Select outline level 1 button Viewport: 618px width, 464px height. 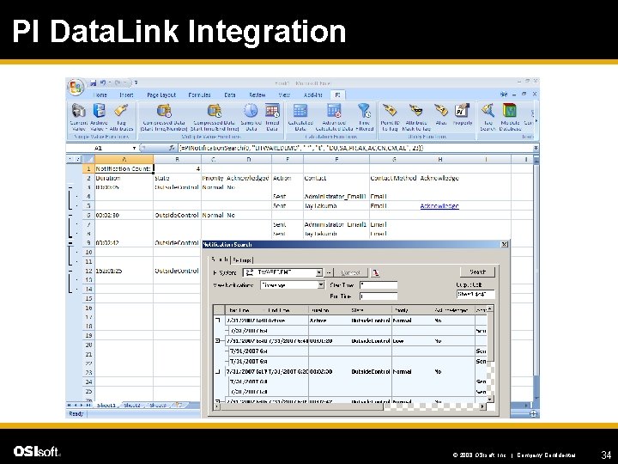[x=70, y=159]
